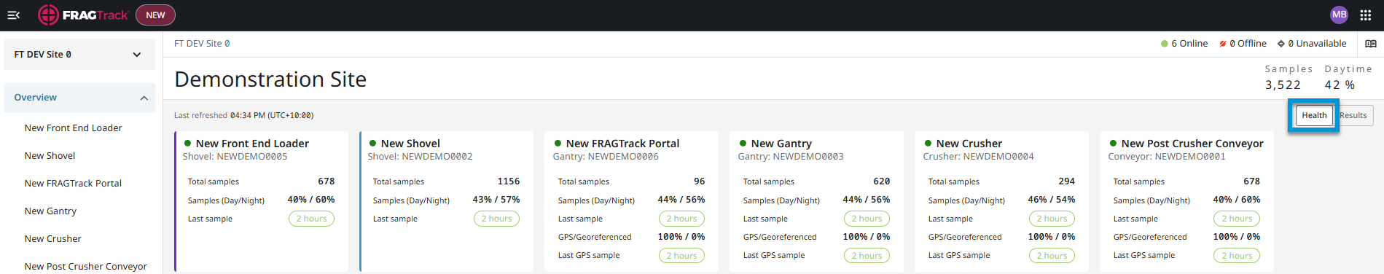The height and width of the screenshot is (274, 1384).
Task: Open the MB user avatar menu
Action: (x=1339, y=15)
